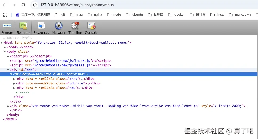Open the index.js script link

62,61
